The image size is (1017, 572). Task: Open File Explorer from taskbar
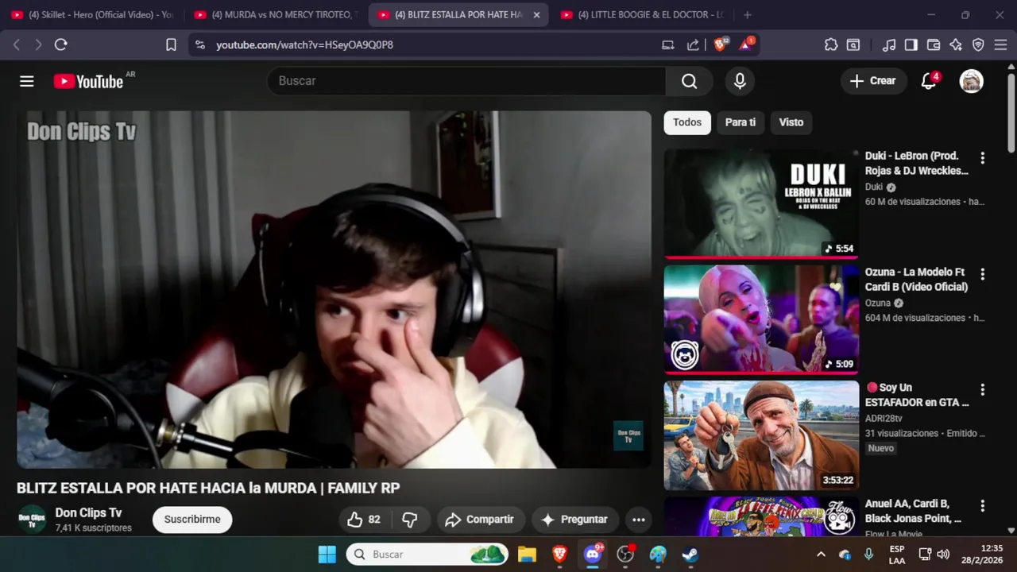[527, 555]
